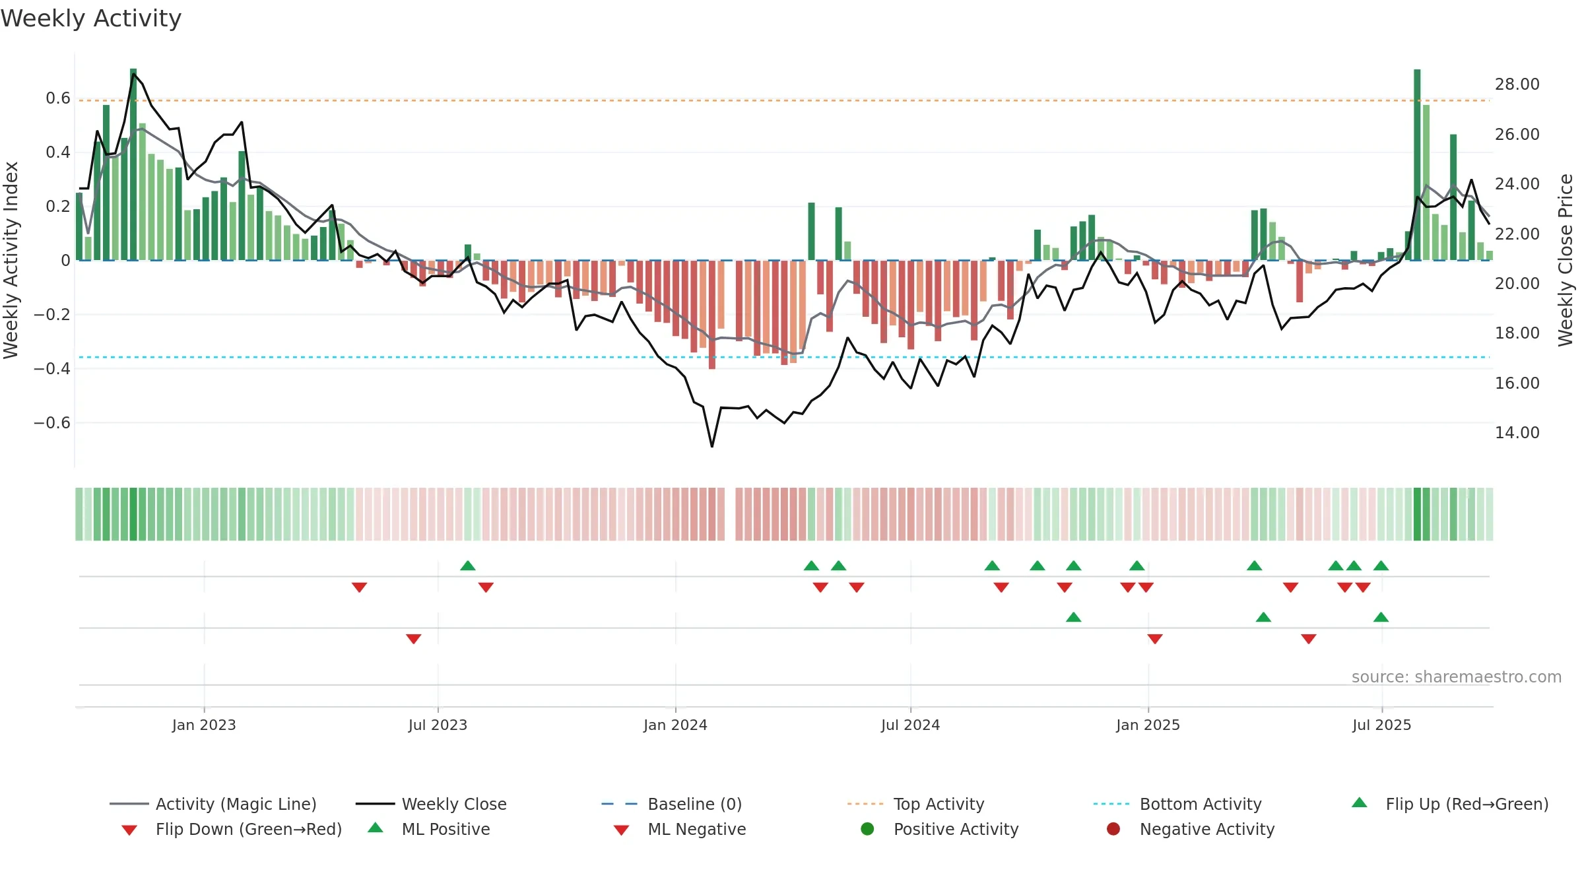Click the 'Jan 2024' axis tick label
Screen dimensions: 1584x891
click(x=675, y=725)
